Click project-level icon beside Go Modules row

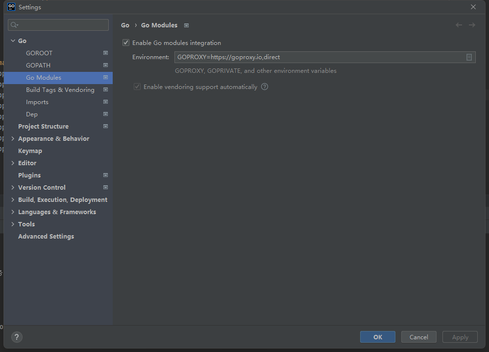click(106, 77)
